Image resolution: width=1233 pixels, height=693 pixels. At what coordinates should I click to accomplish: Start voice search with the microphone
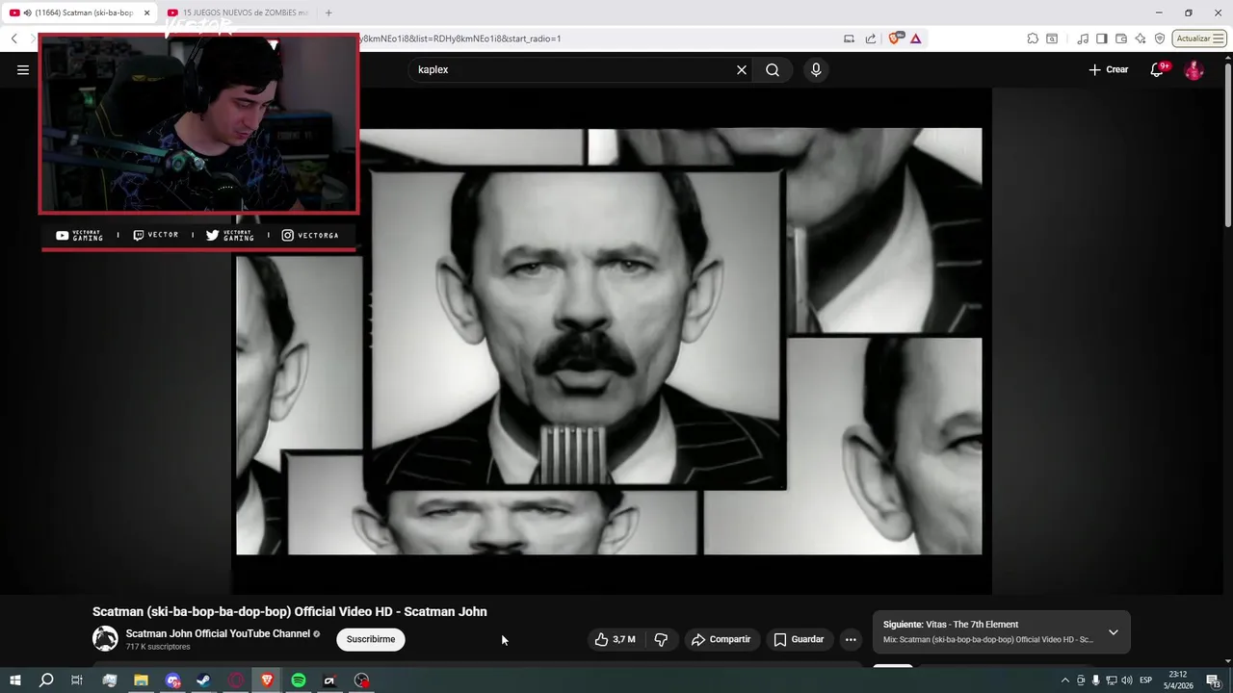[x=816, y=69]
